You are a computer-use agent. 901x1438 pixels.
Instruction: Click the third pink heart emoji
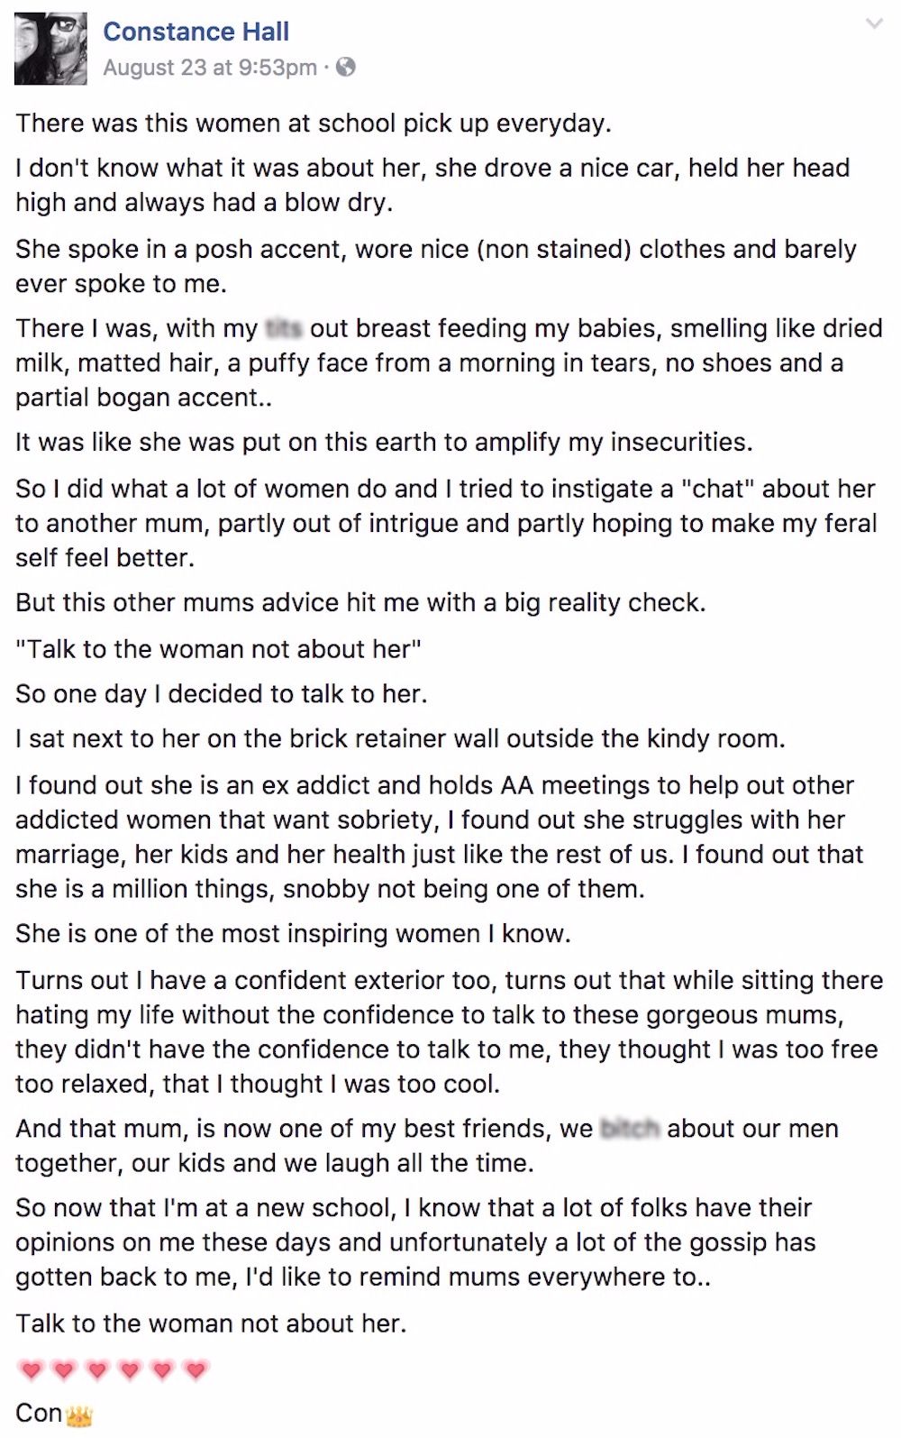(x=96, y=1370)
